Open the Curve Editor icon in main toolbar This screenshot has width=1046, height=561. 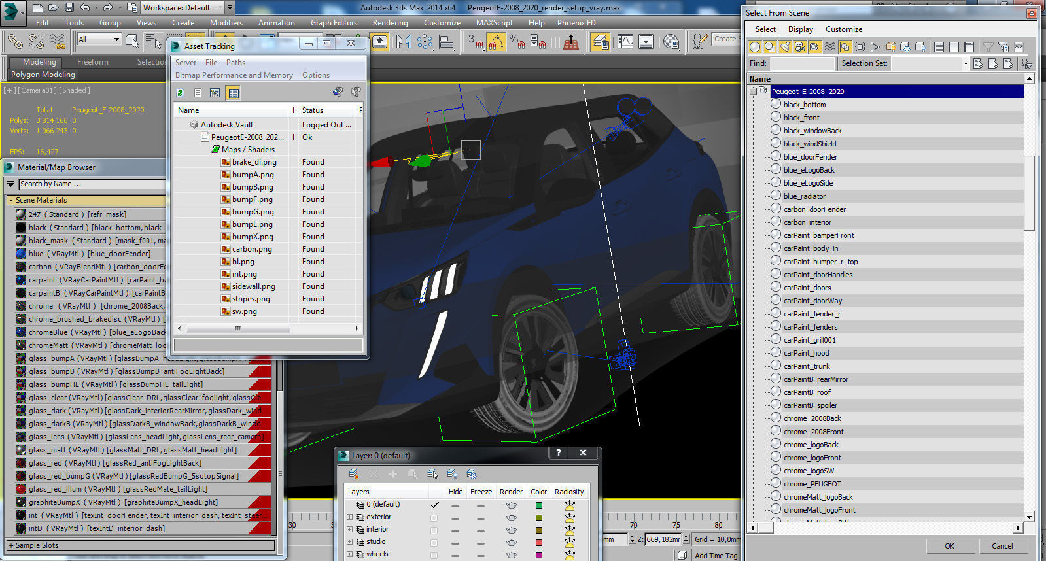pos(625,42)
